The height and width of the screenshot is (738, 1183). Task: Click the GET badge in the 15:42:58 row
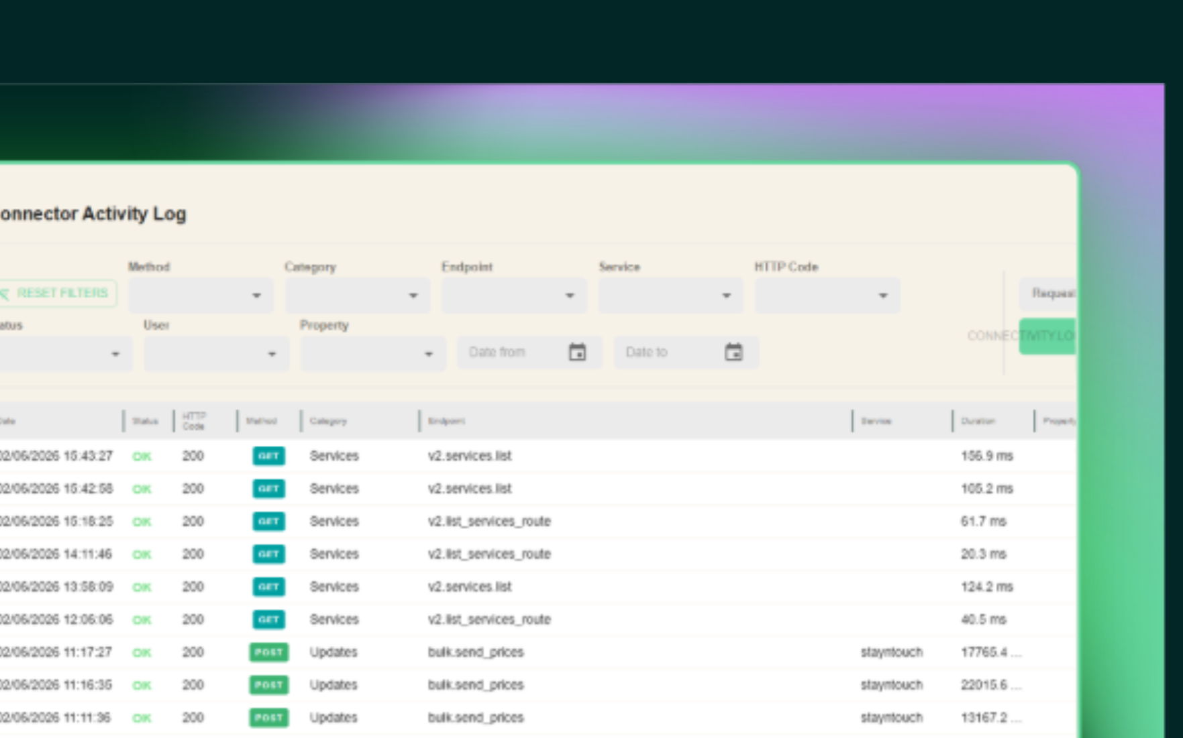(x=268, y=489)
